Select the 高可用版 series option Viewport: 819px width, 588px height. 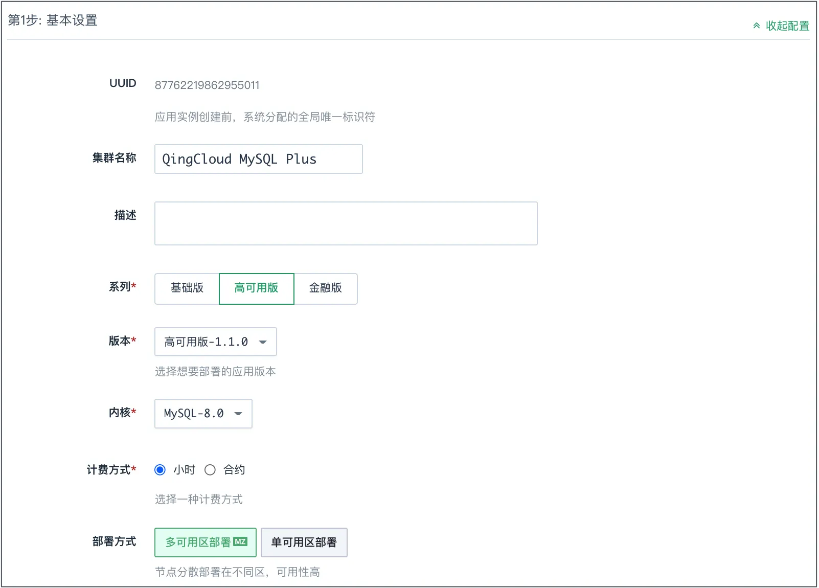257,288
